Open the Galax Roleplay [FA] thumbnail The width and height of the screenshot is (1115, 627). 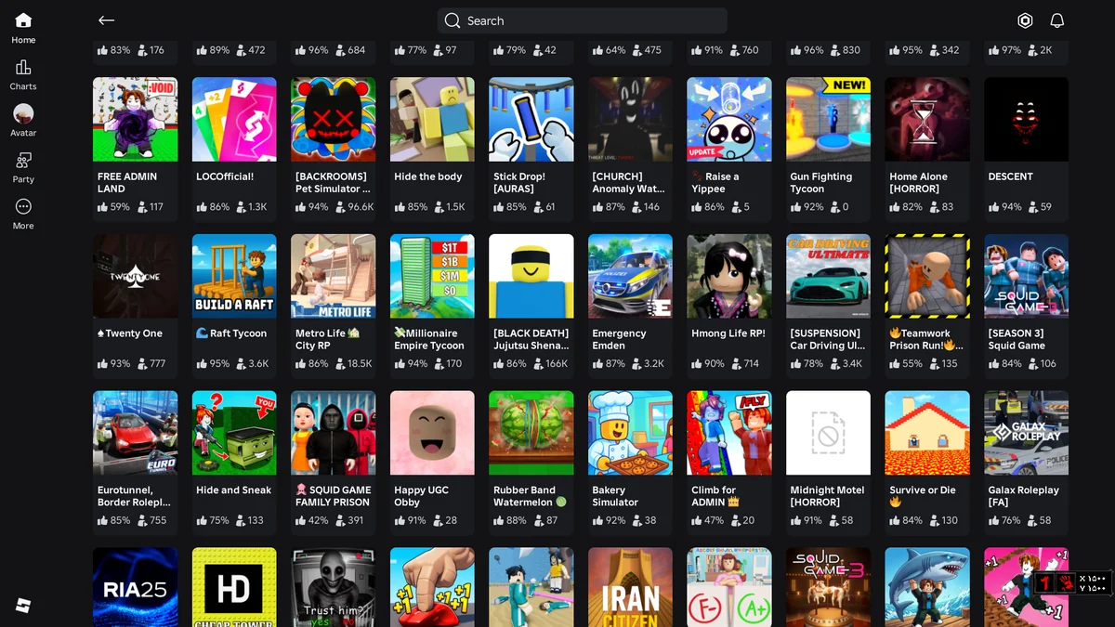pyautogui.click(x=1027, y=433)
